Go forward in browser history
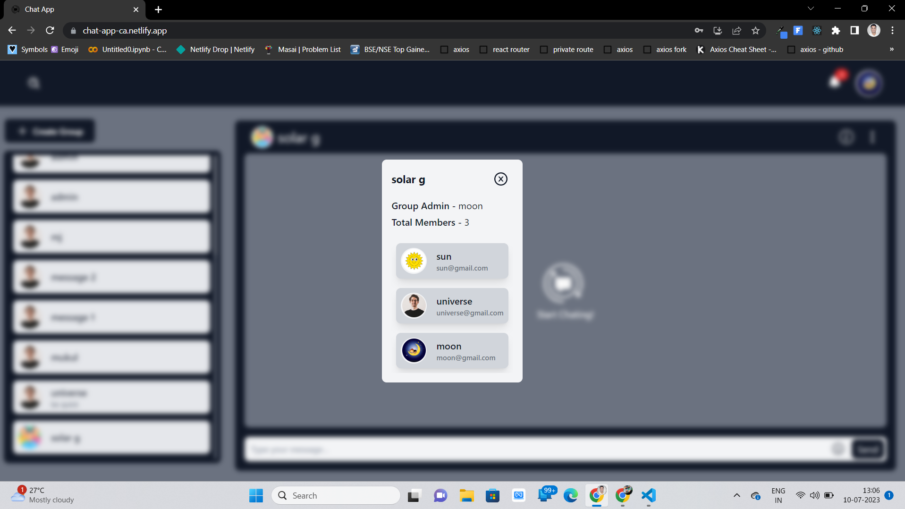 pyautogui.click(x=31, y=30)
